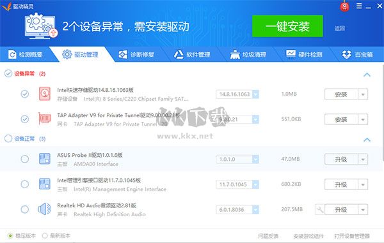384x243 pixels.
Task: Click the AMDA00 Interface description text
Action: (96, 164)
